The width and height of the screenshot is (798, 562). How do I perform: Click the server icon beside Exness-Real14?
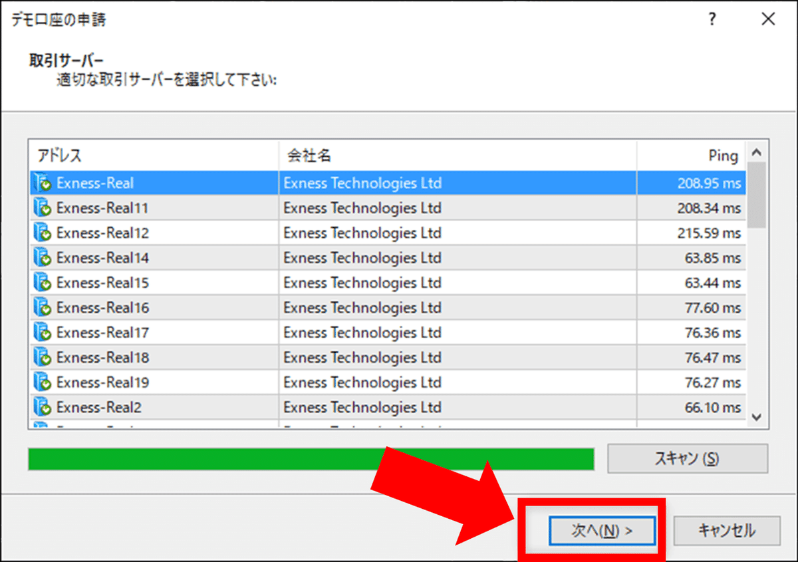[43, 258]
